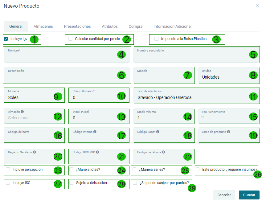Switch to the Almacenes tab
Screen dimensions: 262x205
coord(43,27)
